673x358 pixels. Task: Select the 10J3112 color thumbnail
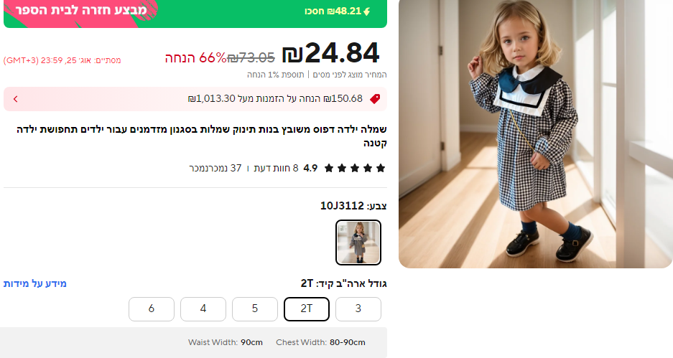click(x=358, y=242)
